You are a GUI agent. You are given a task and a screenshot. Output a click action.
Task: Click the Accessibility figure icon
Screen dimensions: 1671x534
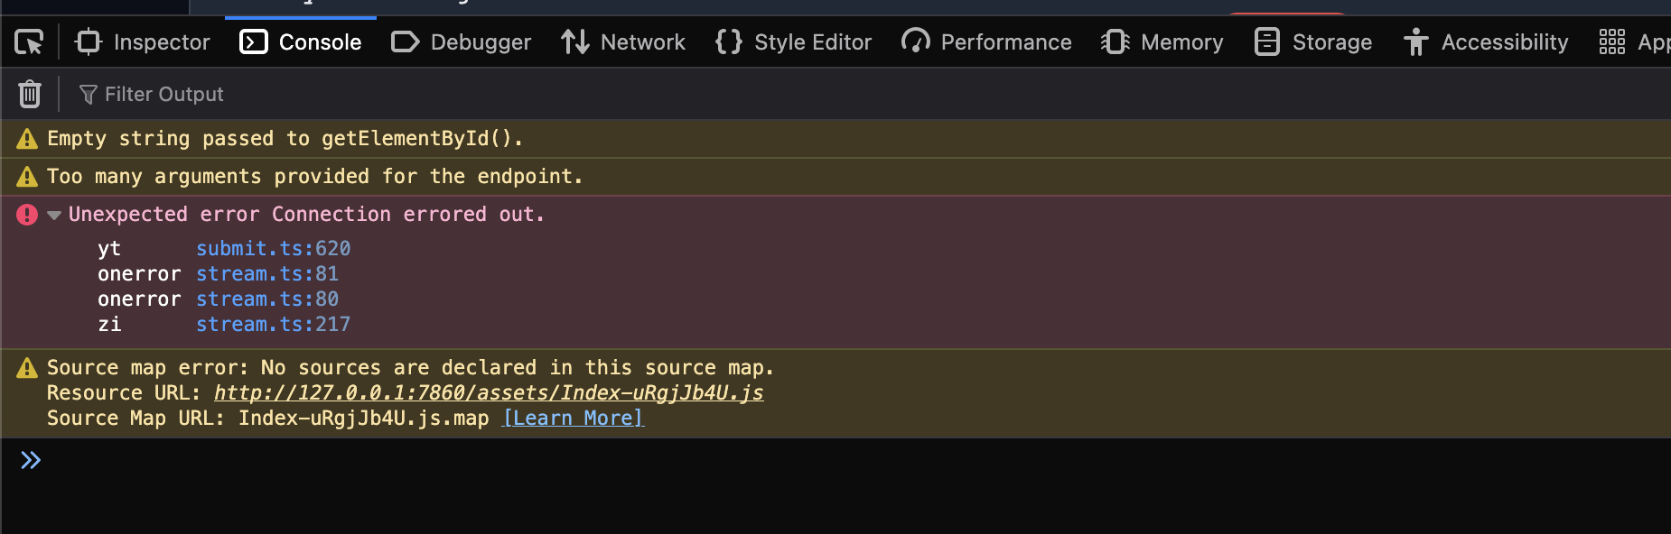(x=1415, y=42)
